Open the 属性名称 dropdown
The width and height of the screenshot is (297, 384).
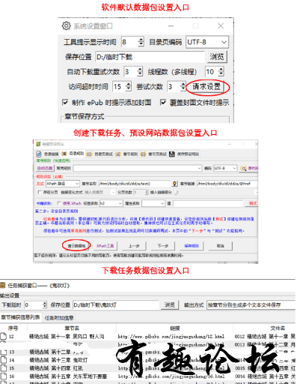click(153, 203)
